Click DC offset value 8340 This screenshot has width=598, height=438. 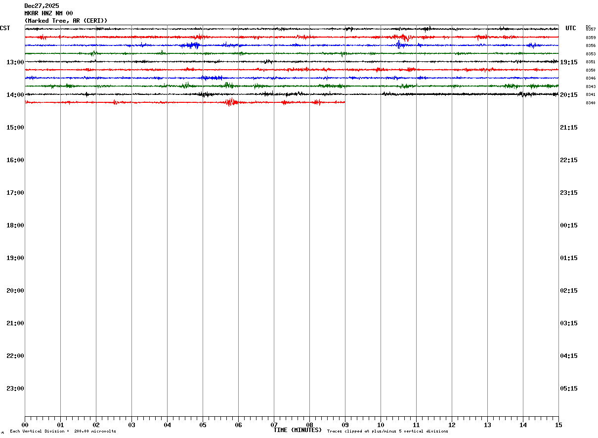591,103
